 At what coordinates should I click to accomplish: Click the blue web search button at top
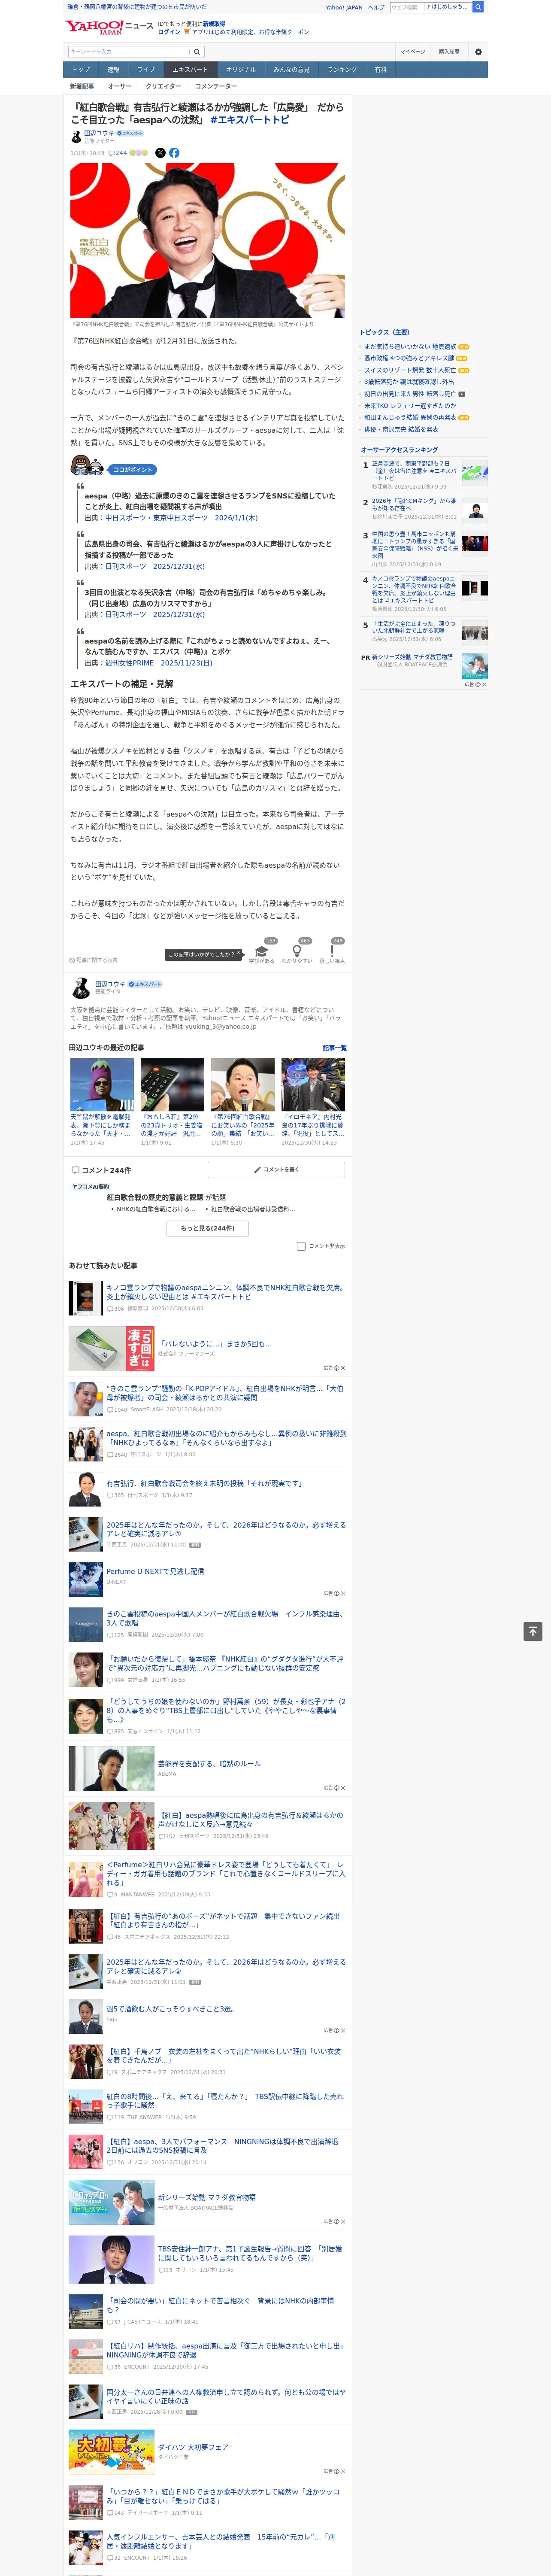coord(478,7)
